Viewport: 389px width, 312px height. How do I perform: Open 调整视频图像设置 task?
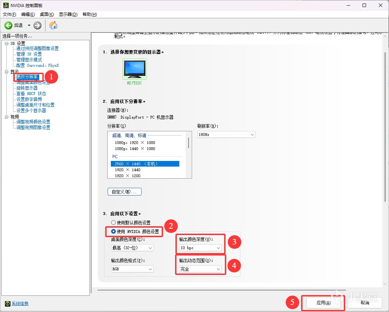(33, 127)
